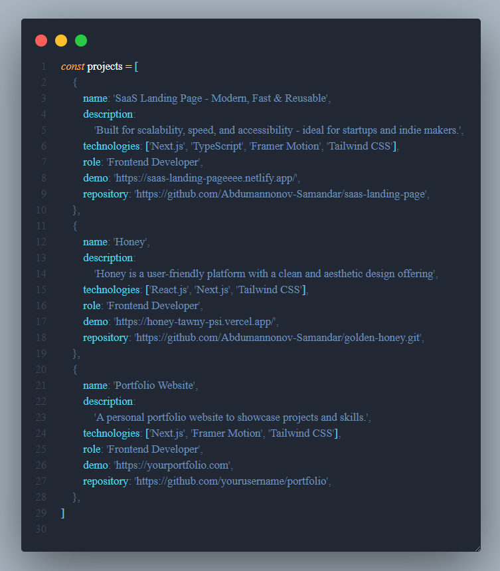Select line number 11 in the gutter
The image size is (500, 571).
point(41,226)
